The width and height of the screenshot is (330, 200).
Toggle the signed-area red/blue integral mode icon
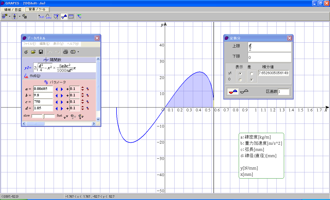click(x=233, y=91)
